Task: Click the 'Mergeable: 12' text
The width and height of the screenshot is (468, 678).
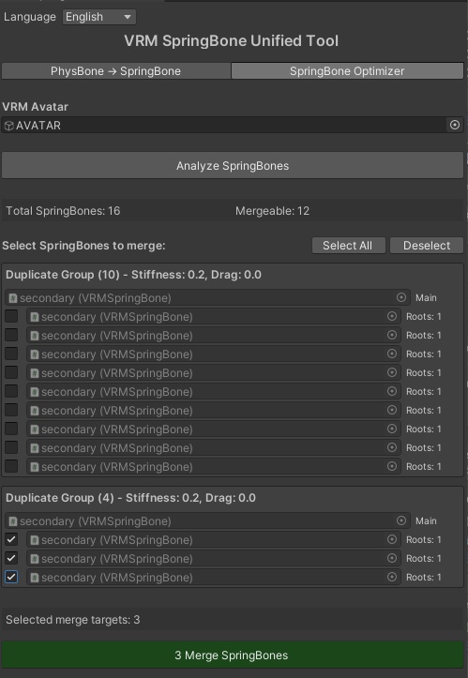Action: [x=273, y=211]
